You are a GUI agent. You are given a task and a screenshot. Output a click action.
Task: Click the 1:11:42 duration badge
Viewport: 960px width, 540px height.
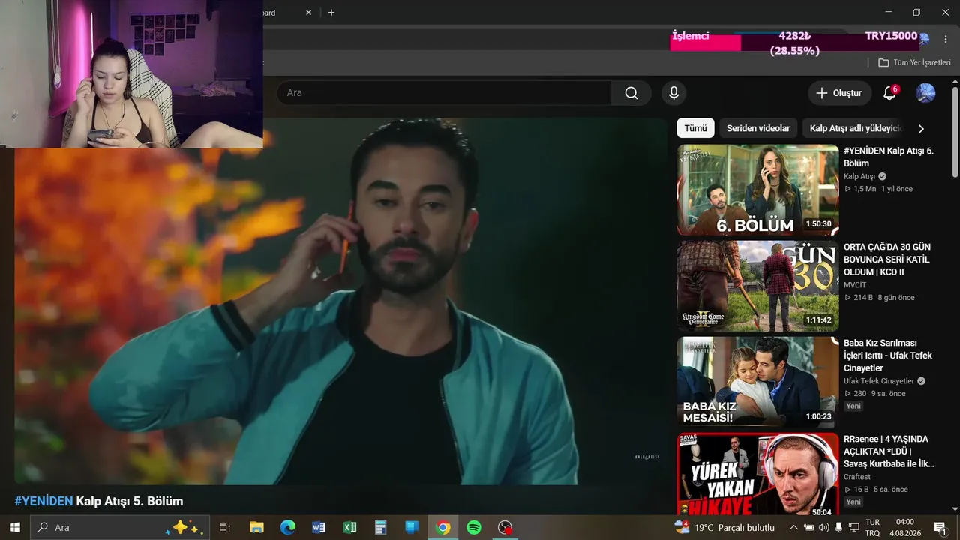[x=818, y=320]
